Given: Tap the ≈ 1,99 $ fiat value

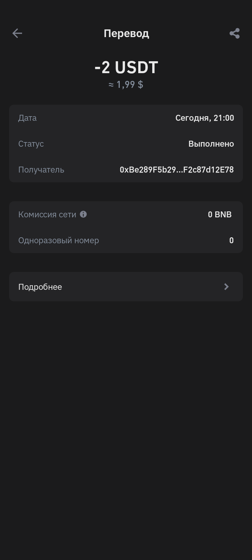Looking at the screenshot, I should 126,84.
